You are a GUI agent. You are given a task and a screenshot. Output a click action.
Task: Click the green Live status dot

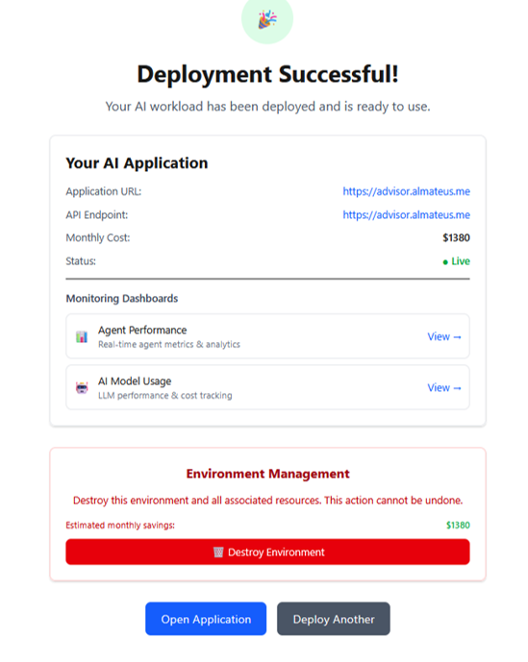445,262
